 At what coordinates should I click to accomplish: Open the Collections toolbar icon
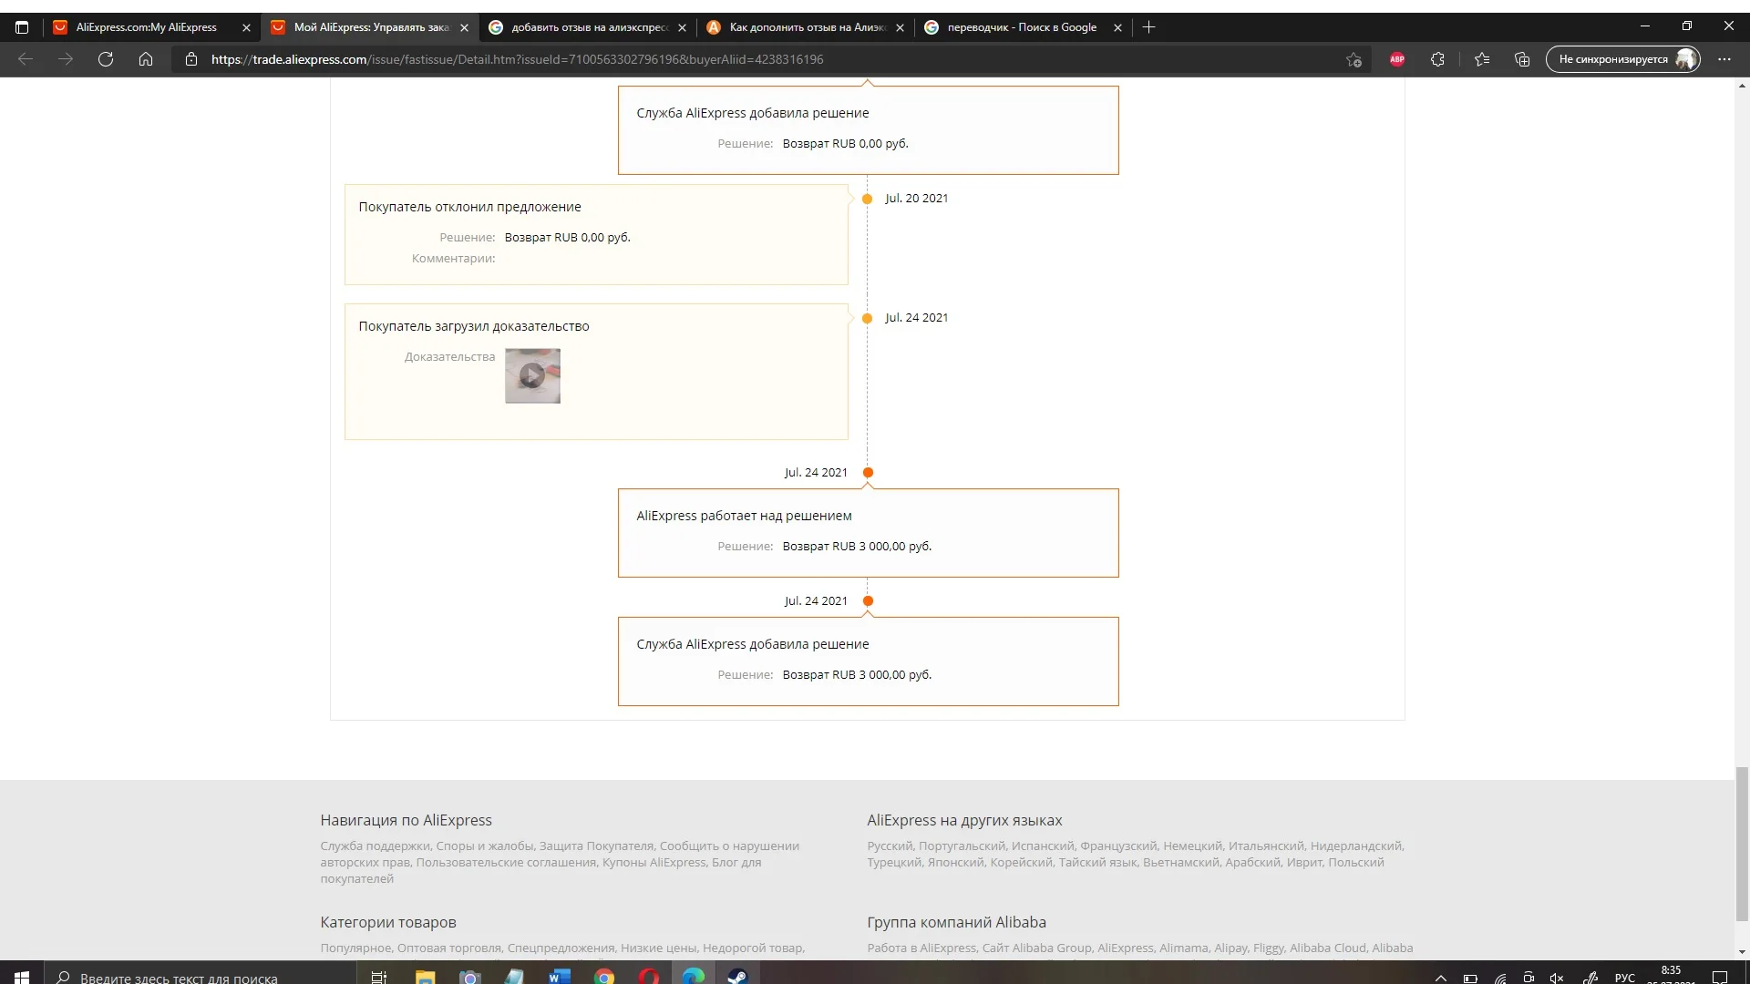[1522, 59]
